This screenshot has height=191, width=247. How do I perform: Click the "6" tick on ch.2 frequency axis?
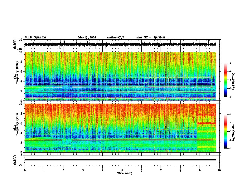[x=22, y=123]
